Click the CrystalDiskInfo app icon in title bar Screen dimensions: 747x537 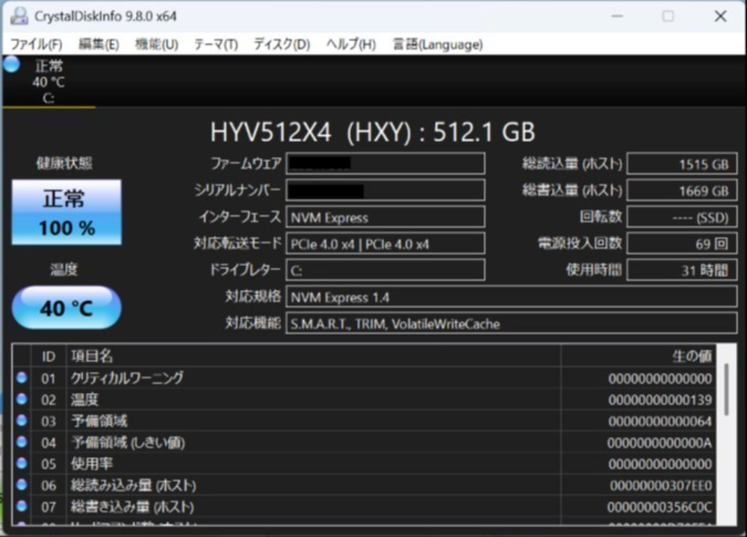click(19, 16)
